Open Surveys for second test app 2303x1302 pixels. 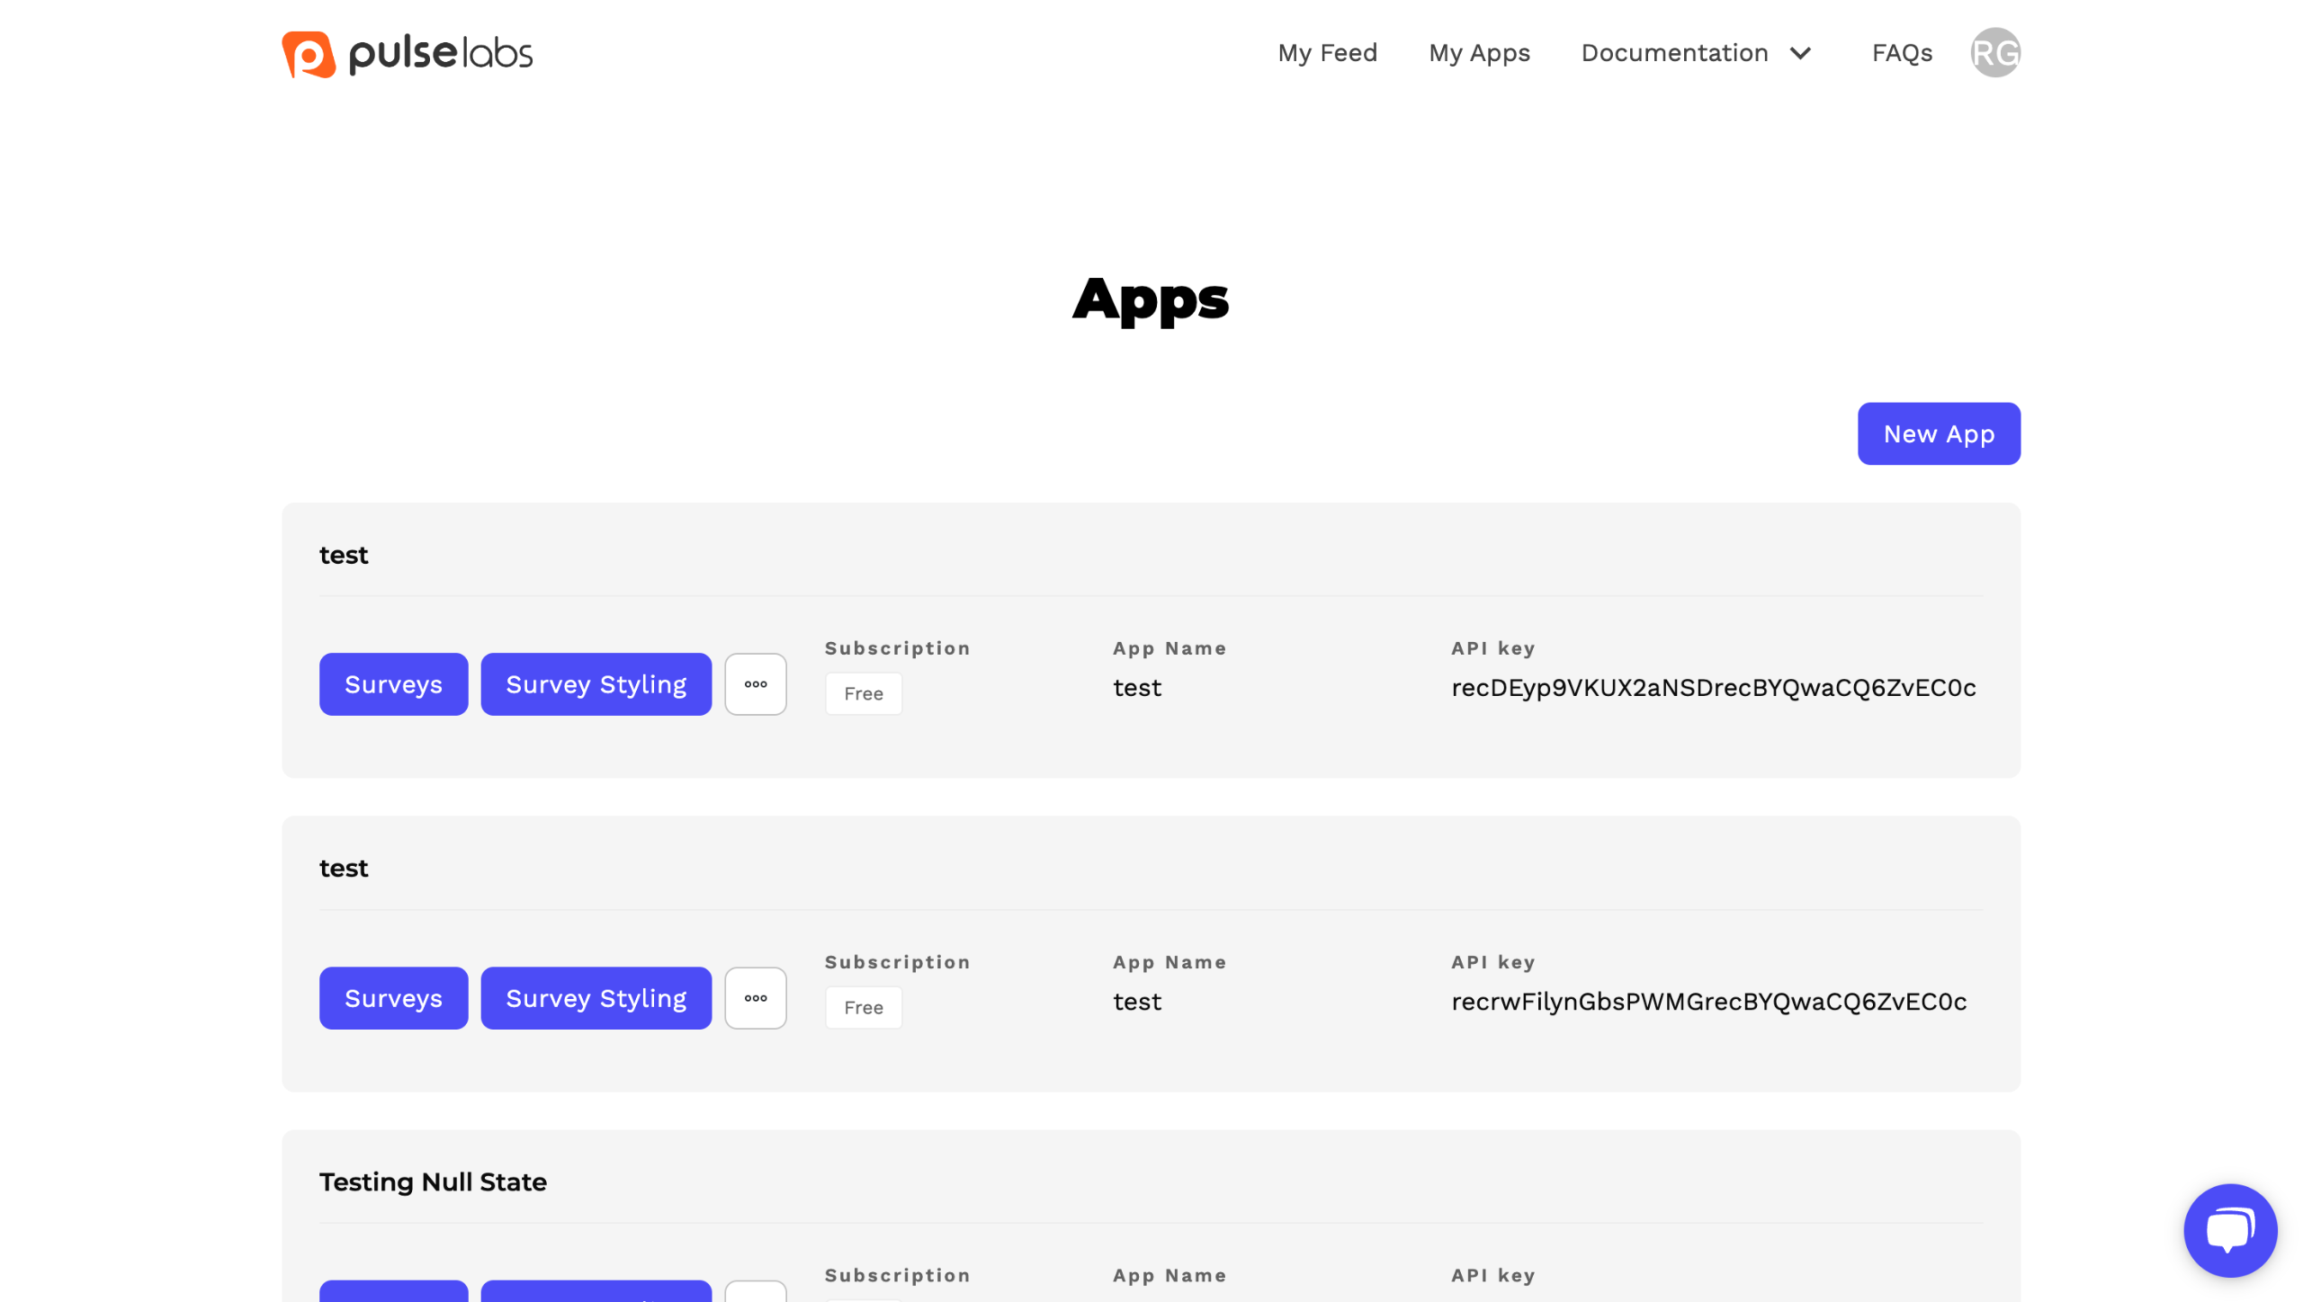pos(393,998)
